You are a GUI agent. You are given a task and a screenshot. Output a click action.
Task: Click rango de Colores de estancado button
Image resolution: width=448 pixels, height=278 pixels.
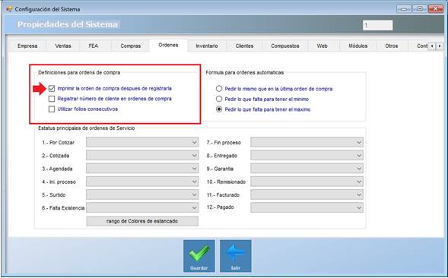pos(142,221)
